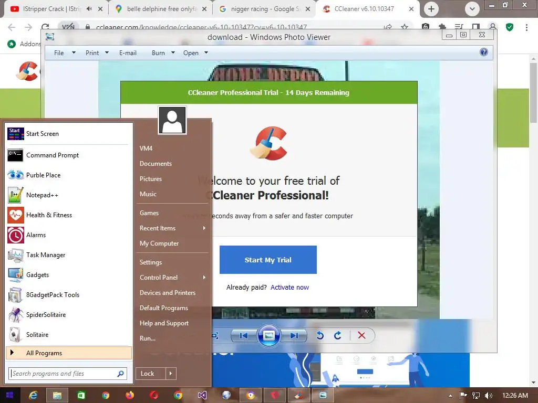Click the green shield extension icon
Image resolution: width=538 pixels, height=403 pixels.
[510, 27]
